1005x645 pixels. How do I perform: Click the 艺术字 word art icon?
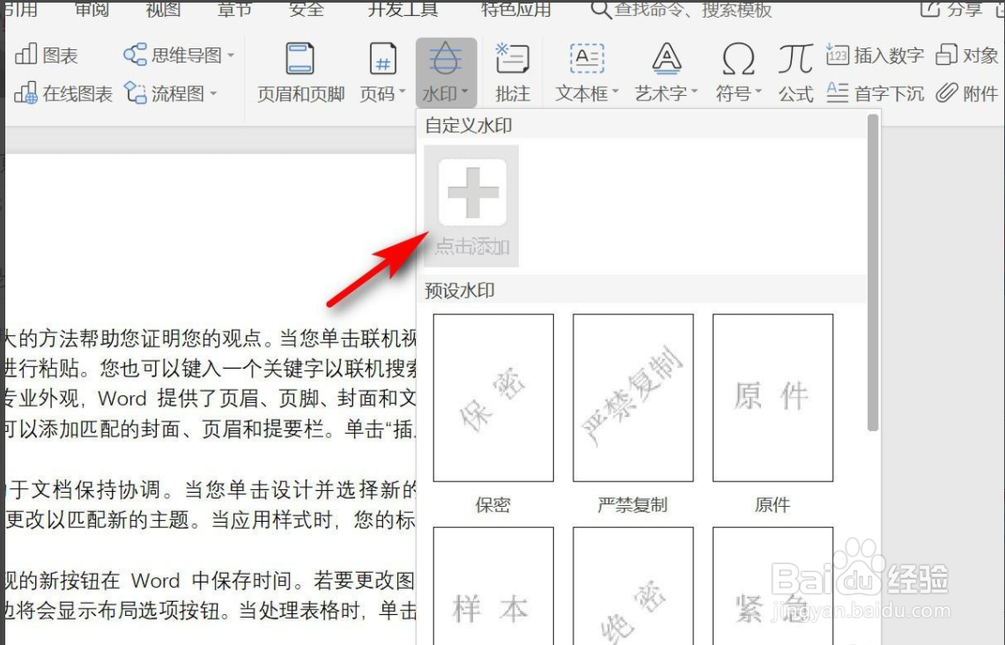(667, 60)
